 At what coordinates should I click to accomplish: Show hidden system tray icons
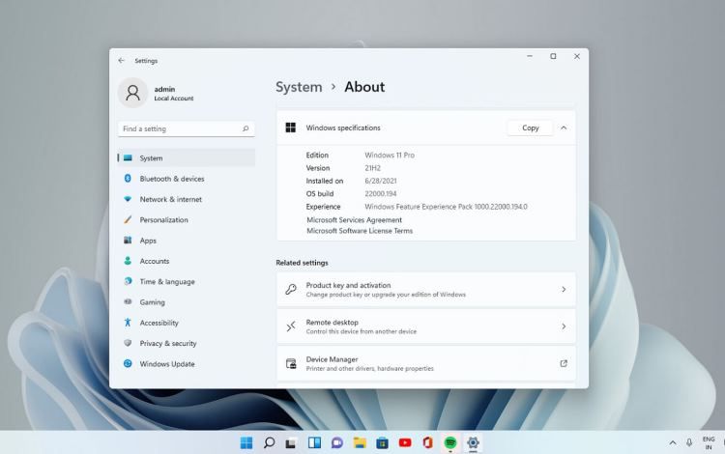673,442
